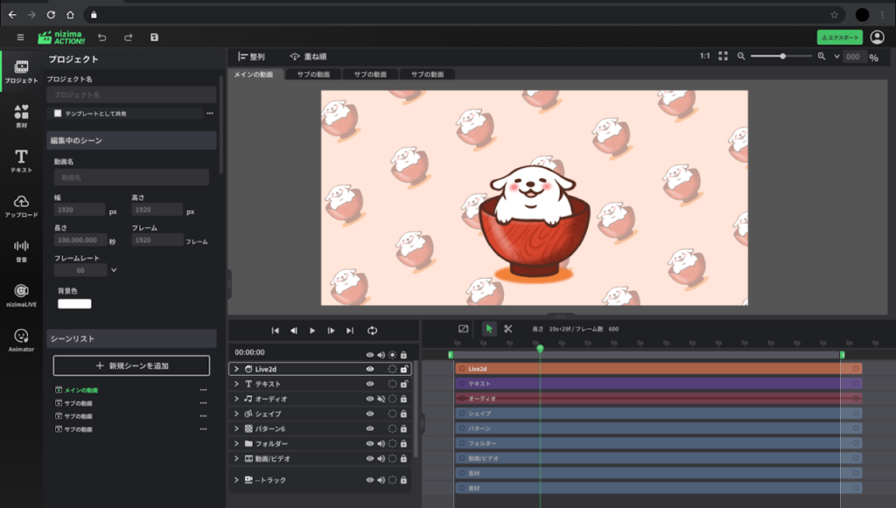Image resolution: width=896 pixels, height=508 pixels.
Task: Expand the オーディオ layer
Action: (236, 399)
